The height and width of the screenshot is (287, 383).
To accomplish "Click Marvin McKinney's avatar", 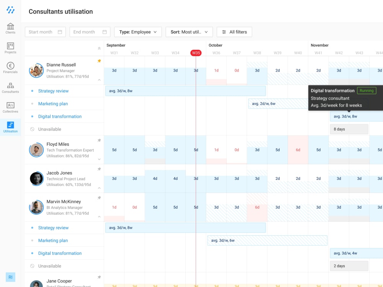I will 36,207.
